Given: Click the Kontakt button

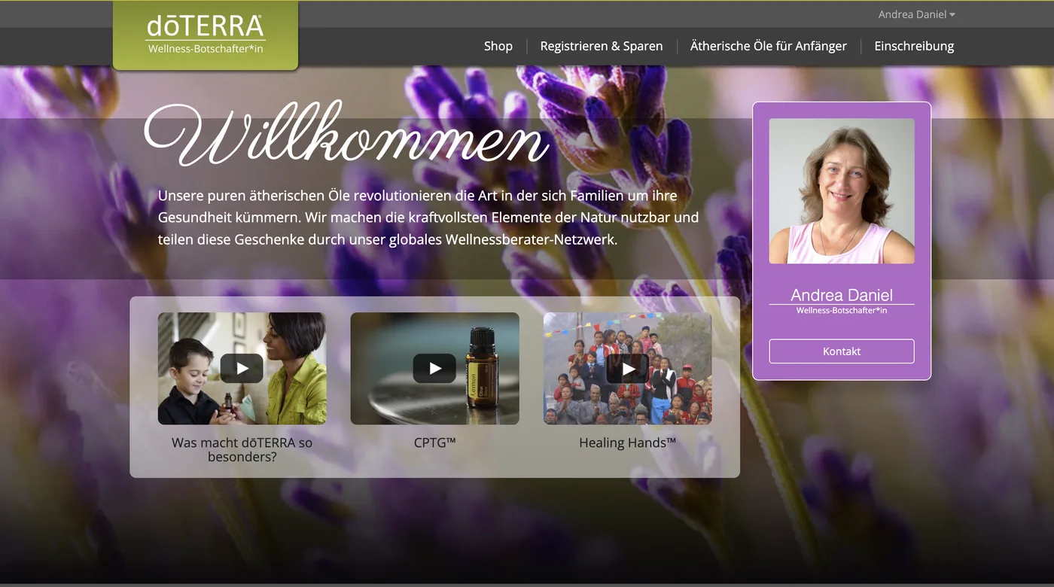Looking at the screenshot, I should [842, 351].
